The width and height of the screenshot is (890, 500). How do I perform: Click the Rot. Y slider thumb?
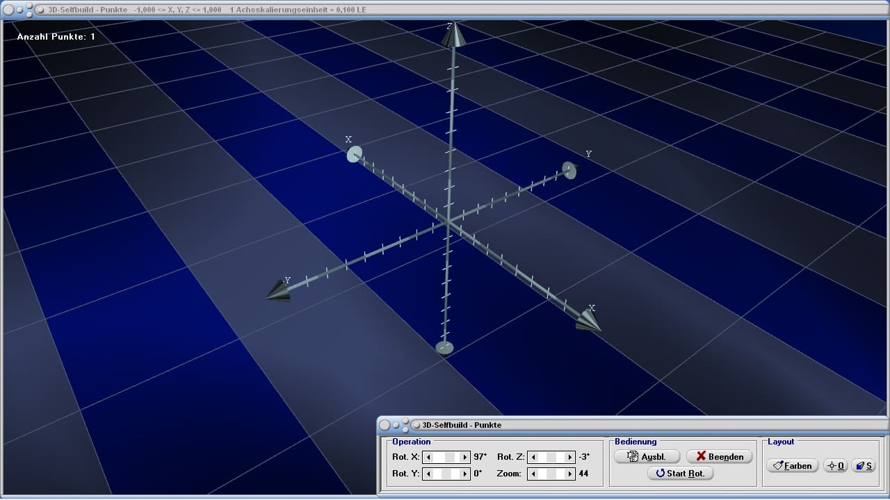(447, 474)
